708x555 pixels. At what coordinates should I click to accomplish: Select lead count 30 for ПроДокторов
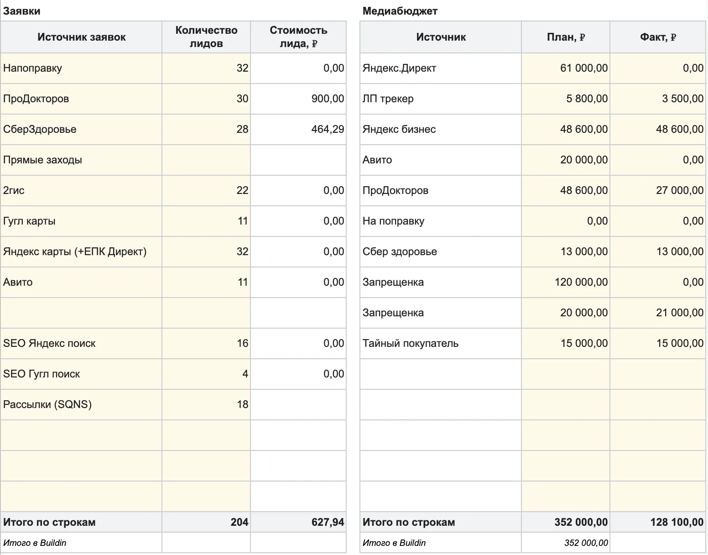206,99
